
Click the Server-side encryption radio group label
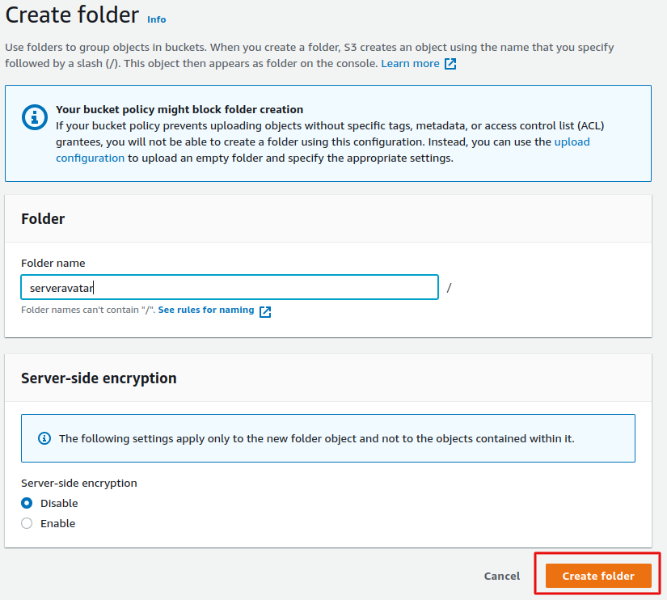click(79, 483)
